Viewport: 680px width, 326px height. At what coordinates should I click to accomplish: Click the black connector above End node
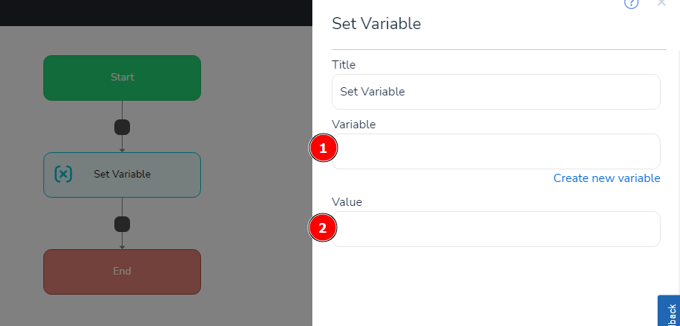pyautogui.click(x=122, y=225)
